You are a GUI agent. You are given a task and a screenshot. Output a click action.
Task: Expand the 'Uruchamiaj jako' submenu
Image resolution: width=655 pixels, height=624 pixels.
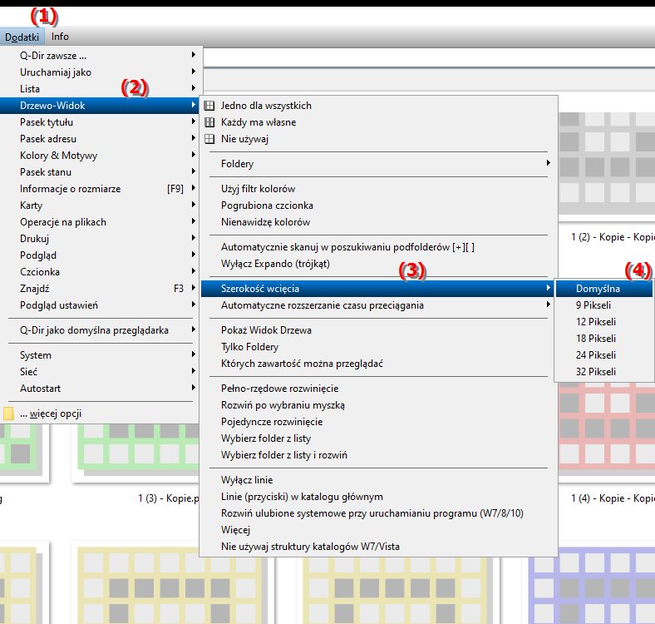[101, 72]
